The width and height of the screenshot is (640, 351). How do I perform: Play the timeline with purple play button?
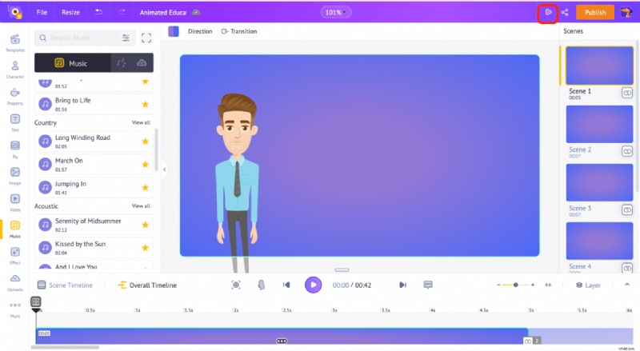(313, 285)
